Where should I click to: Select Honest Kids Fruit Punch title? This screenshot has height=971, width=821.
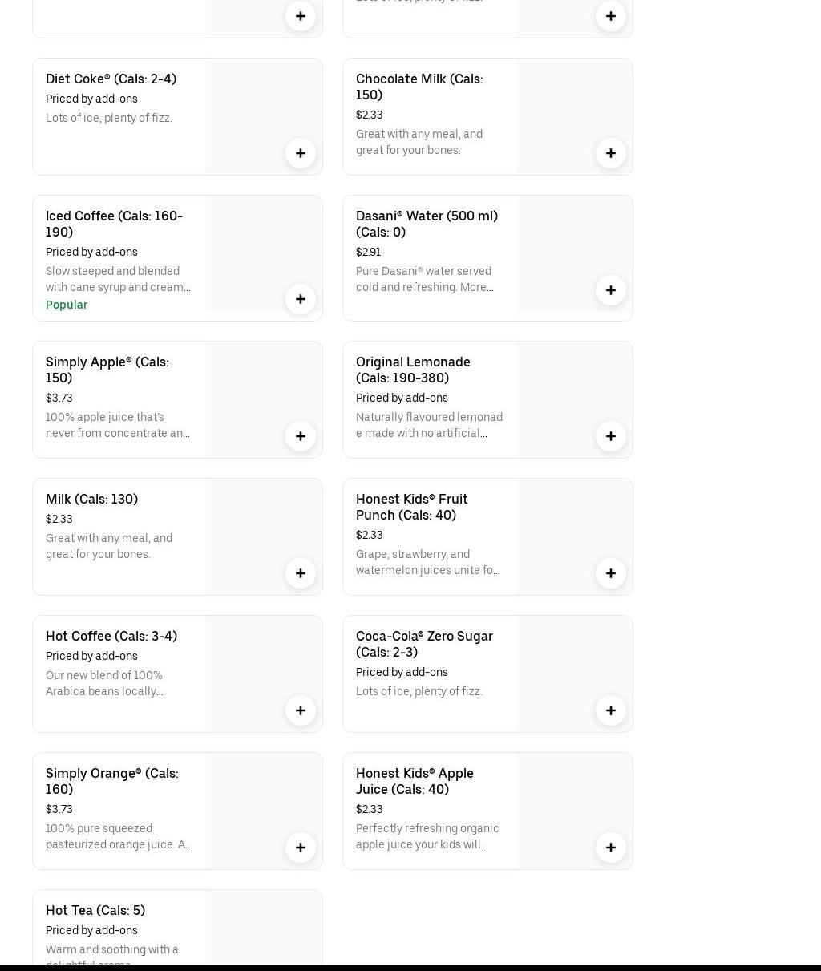coord(412,507)
